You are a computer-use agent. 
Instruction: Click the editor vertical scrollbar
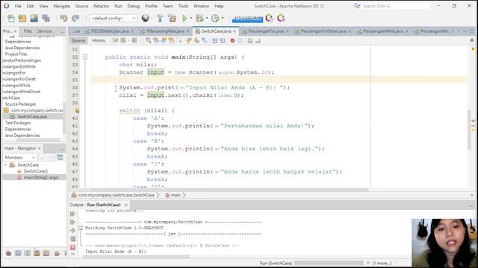(469, 130)
